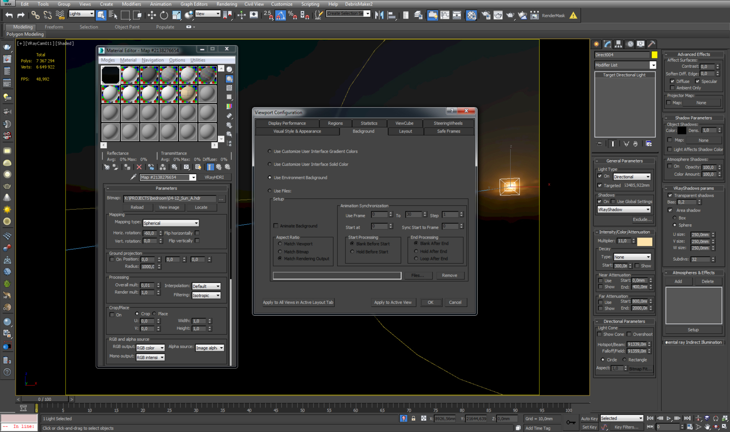Open the Rendering menu
The width and height of the screenshot is (730, 432).
tap(226, 4)
